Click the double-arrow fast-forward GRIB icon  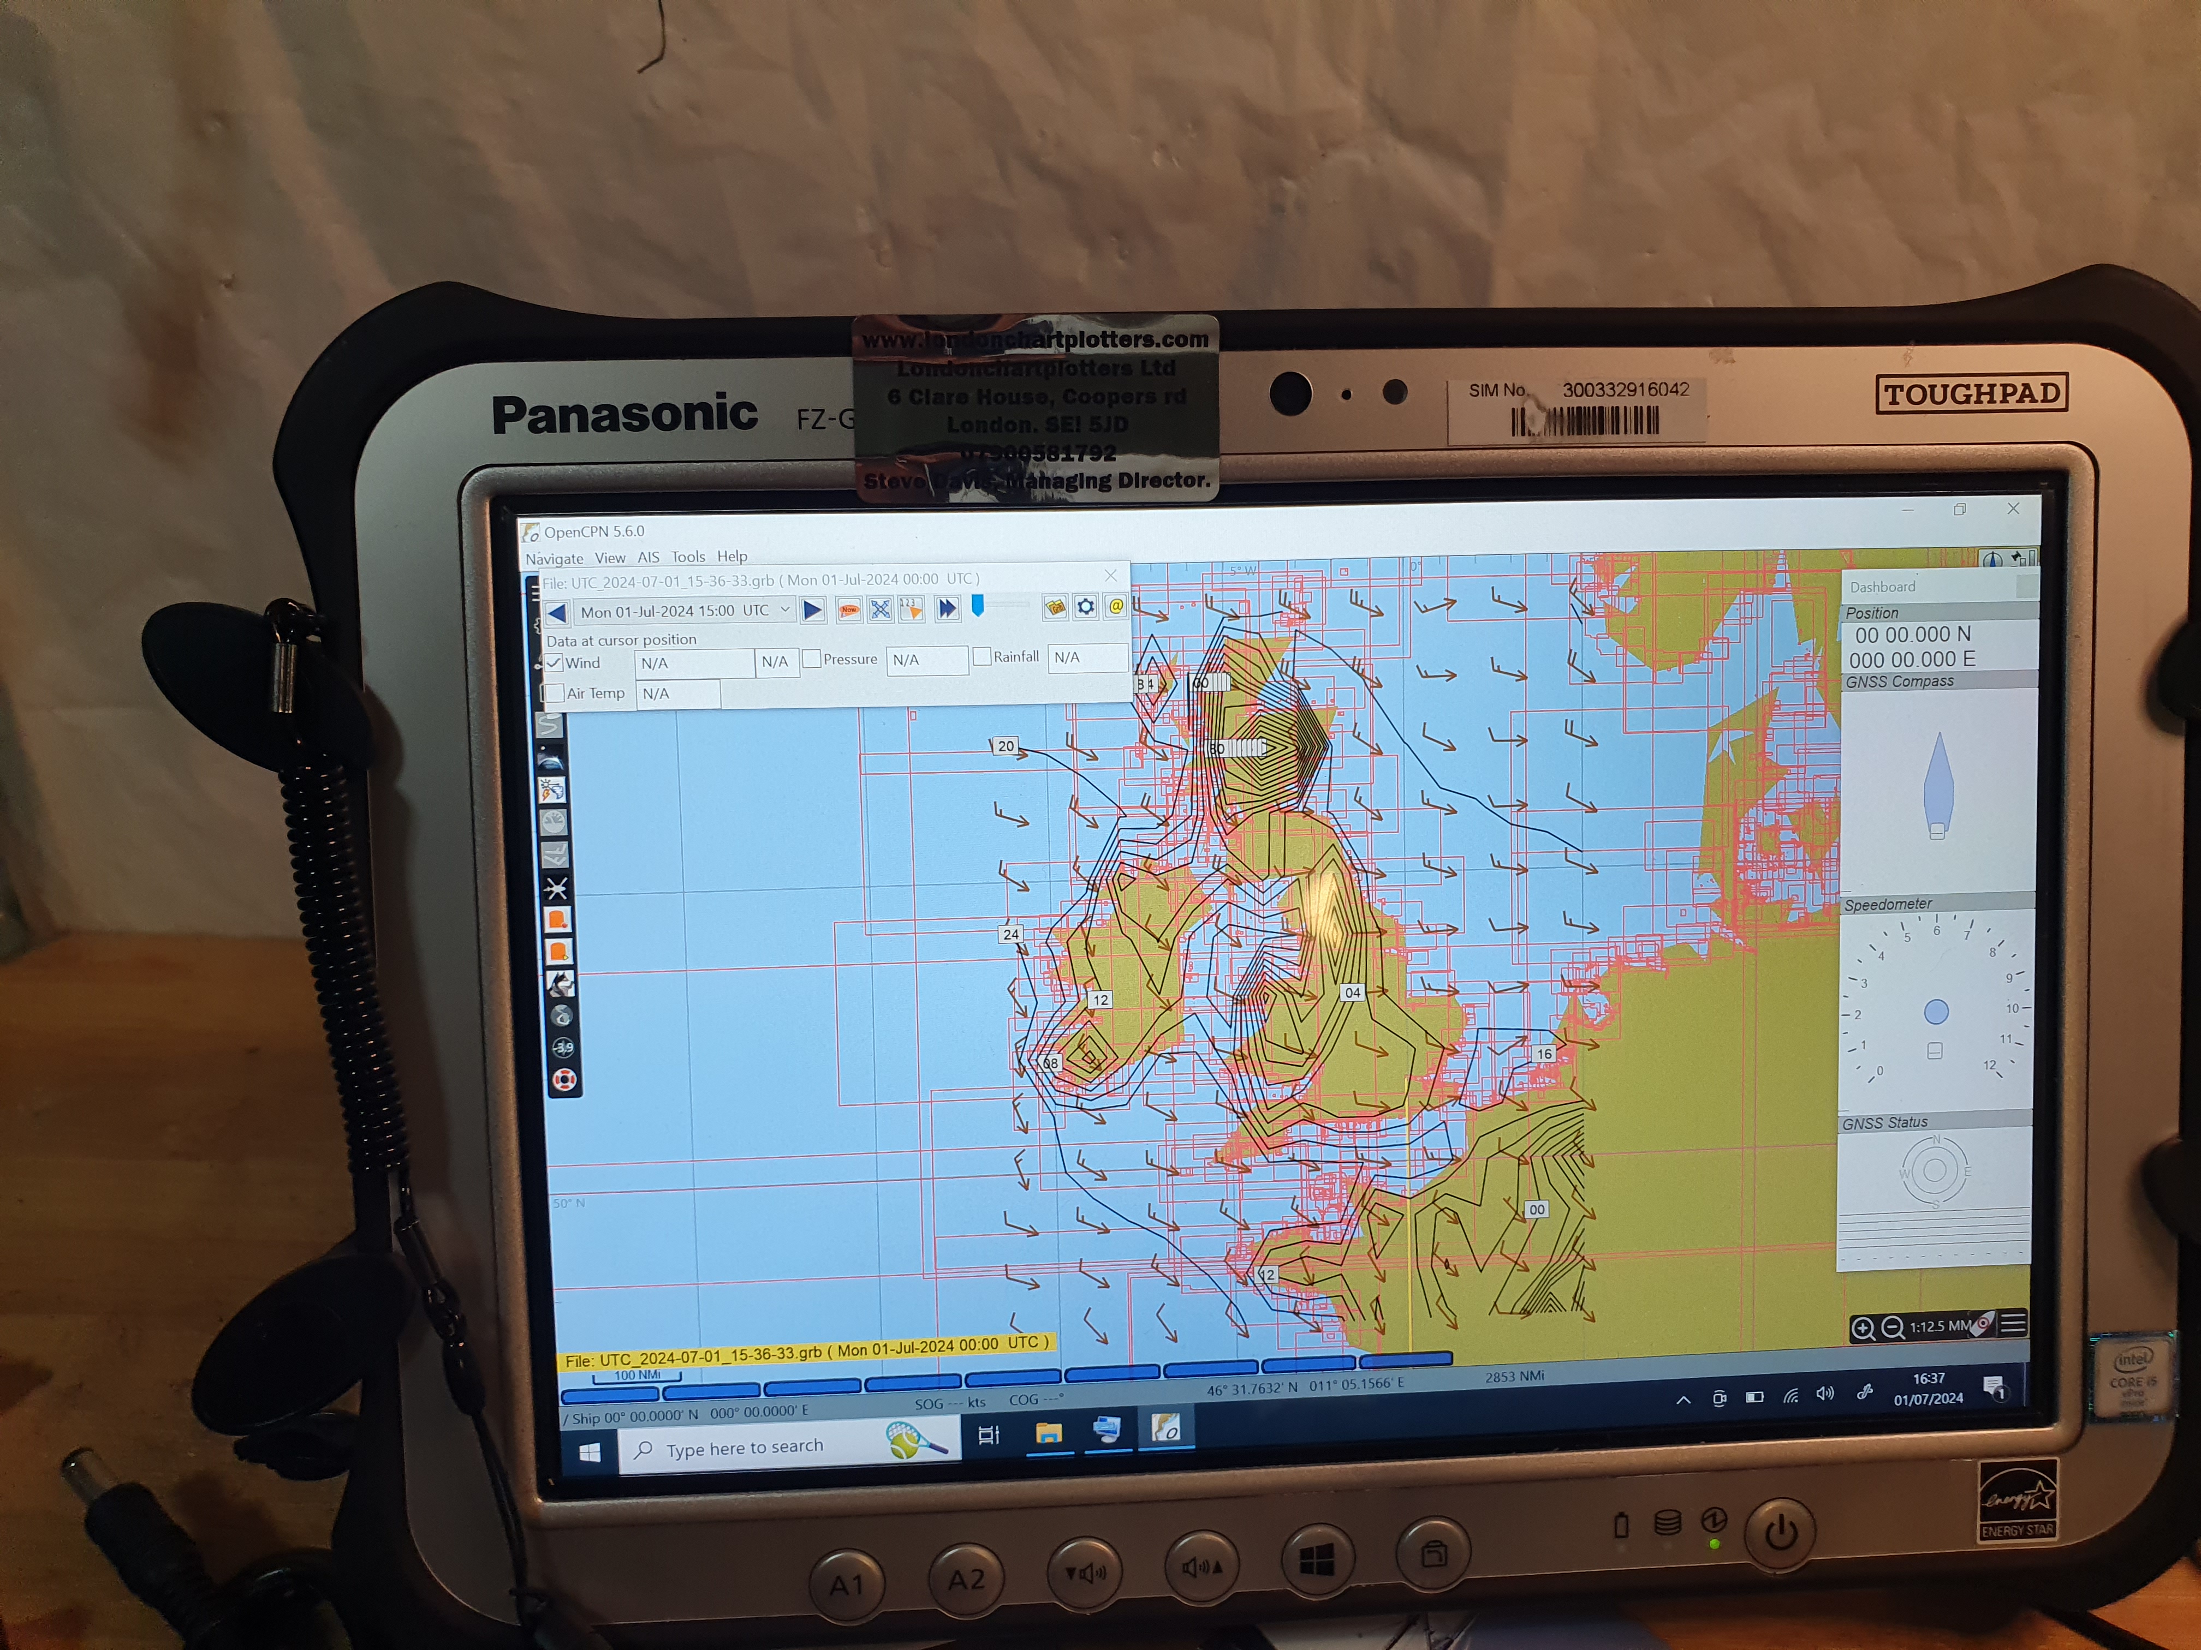click(x=947, y=608)
